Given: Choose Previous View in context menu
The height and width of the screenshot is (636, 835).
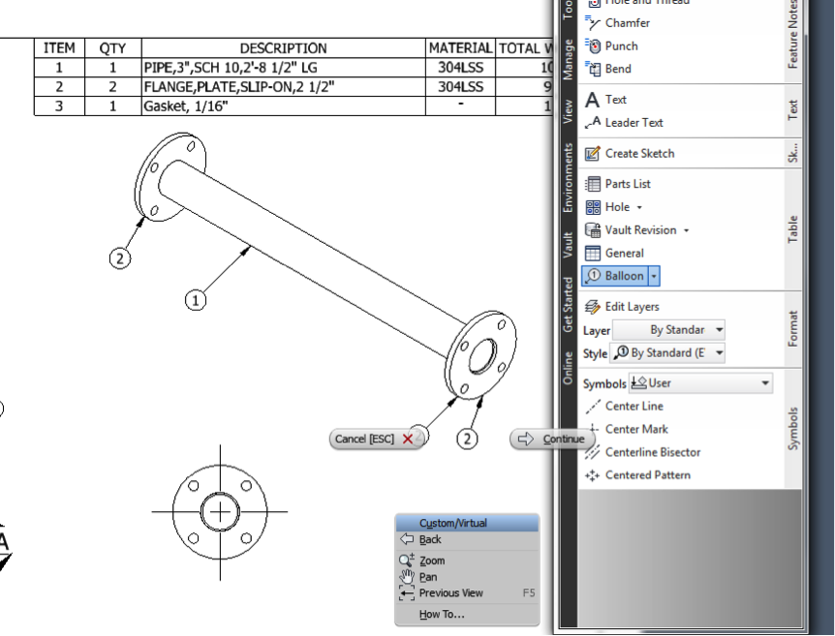Looking at the screenshot, I should pos(467,592).
